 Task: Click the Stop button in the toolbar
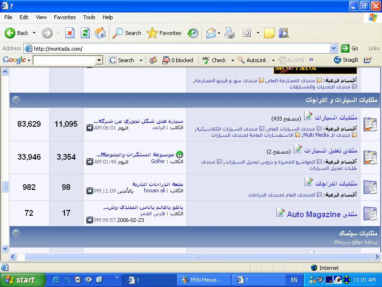(x=70, y=33)
